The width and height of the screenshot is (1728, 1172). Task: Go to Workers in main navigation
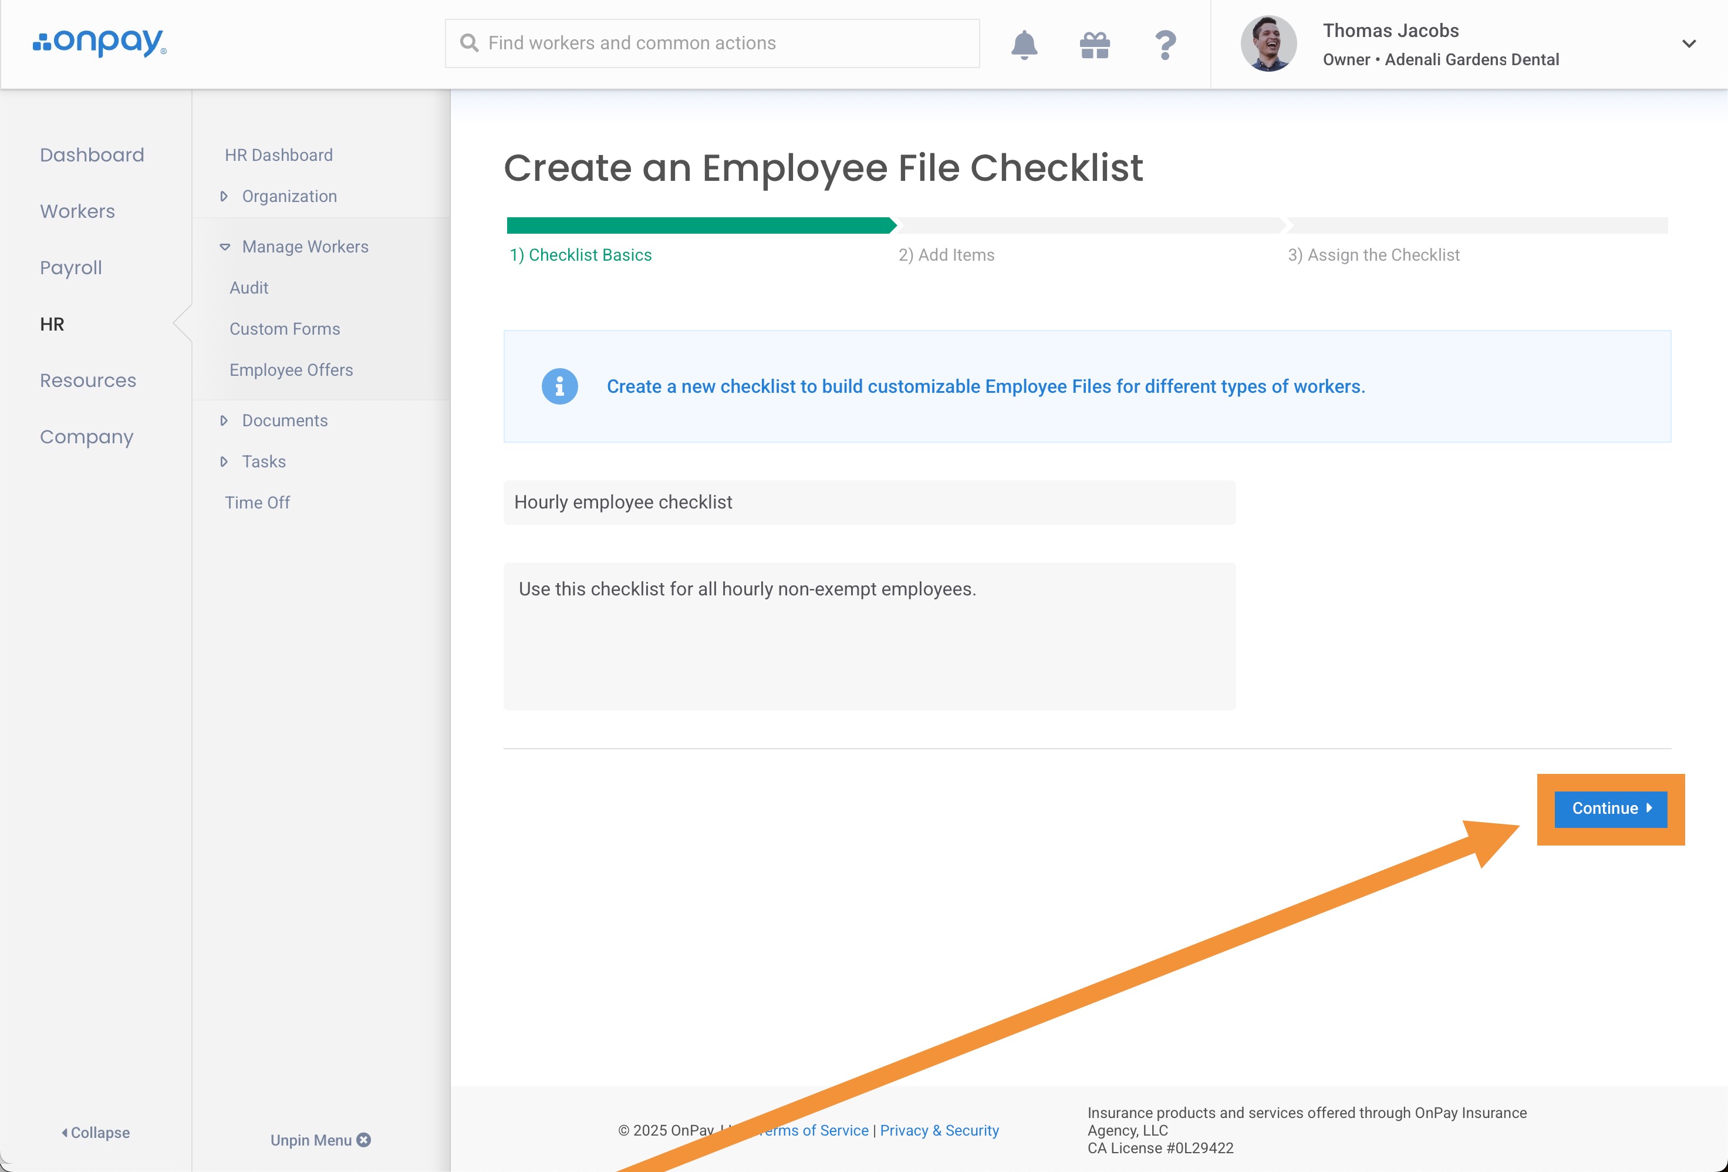click(x=77, y=211)
